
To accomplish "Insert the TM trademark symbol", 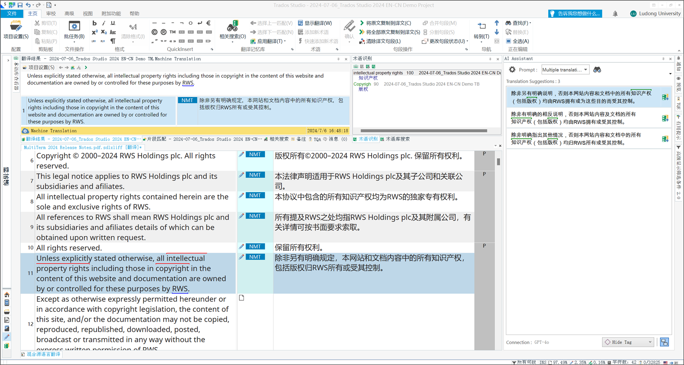I will pos(173,32).
